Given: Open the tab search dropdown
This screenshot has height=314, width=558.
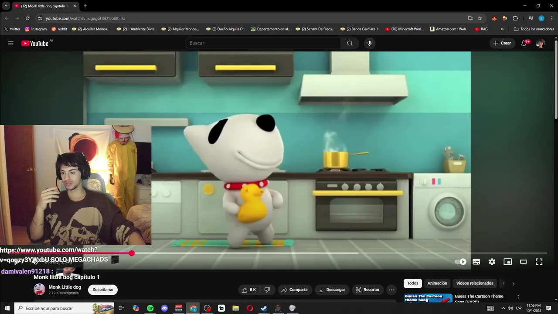Looking at the screenshot, I should (6, 6).
